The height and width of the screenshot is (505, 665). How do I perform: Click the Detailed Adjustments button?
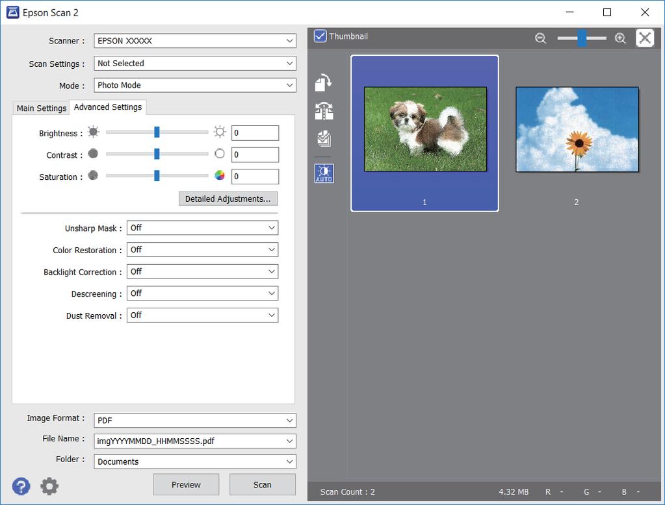(228, 199)
